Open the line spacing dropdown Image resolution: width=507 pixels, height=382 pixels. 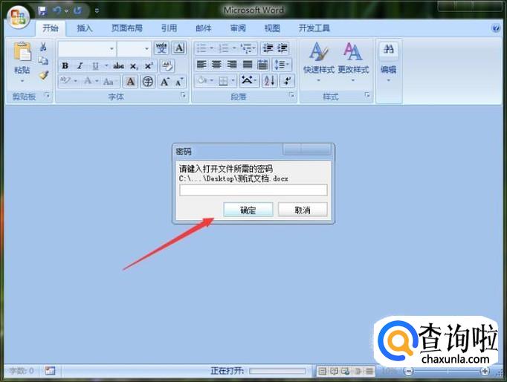click(282, 65)
